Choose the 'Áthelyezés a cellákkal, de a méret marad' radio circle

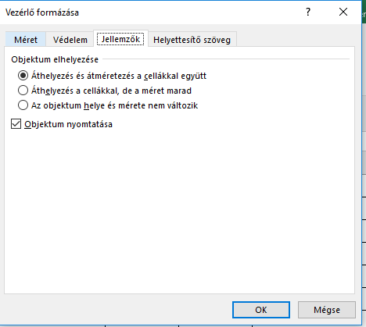[23, 91]
